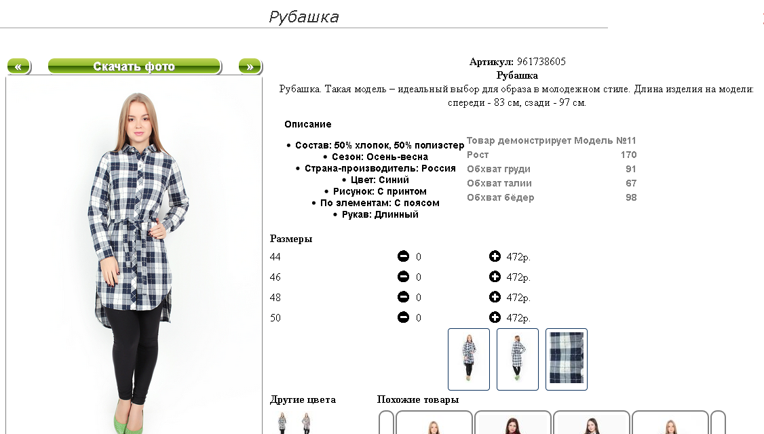Image resolution: width=764 pixels, height=434 pixels.
Task: Decrease quantity for size 50
Action: click(403, 317)
